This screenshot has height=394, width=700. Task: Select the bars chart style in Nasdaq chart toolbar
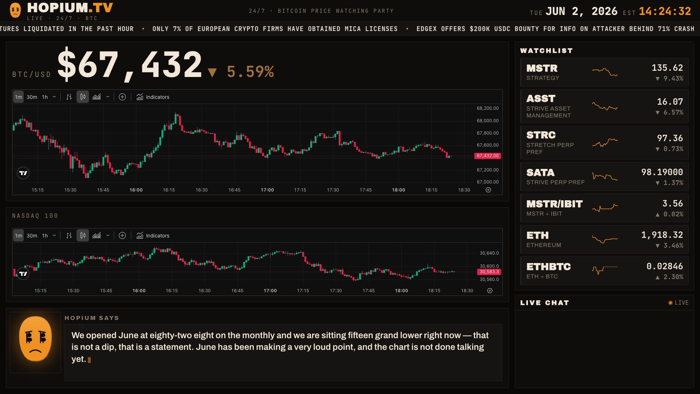point(69,236)
